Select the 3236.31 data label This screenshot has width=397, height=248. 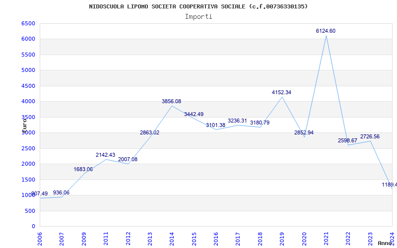click(x=237, y=121)
